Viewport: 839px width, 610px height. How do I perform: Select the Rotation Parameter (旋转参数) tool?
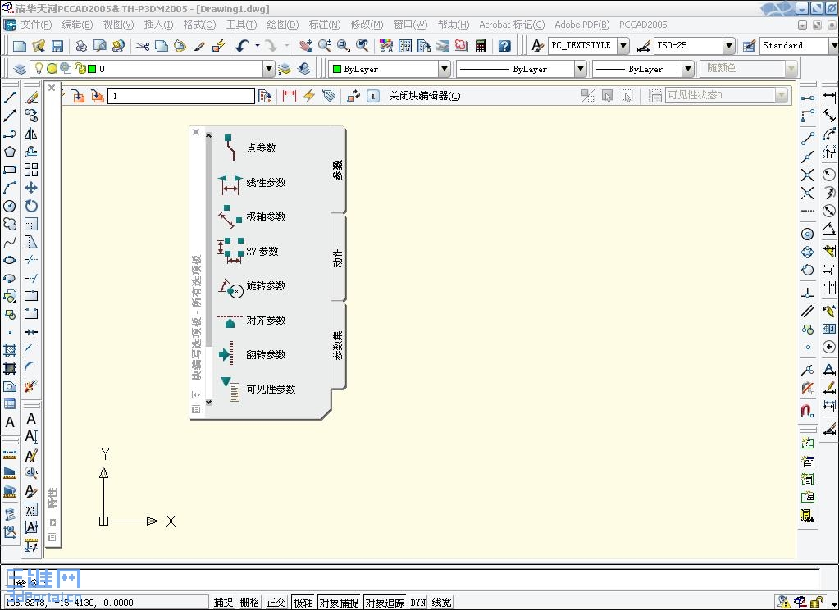pos(253,286)
